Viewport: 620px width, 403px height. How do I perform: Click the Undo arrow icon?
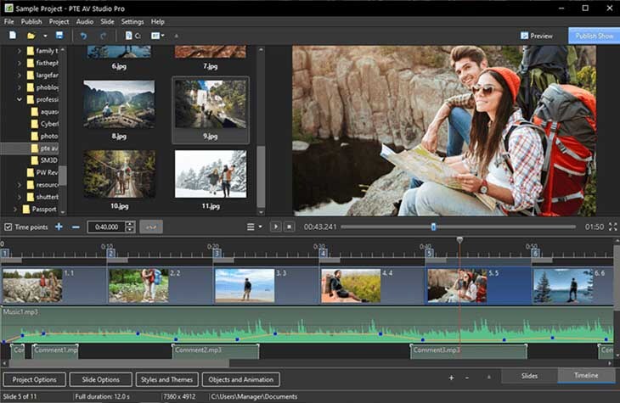coord(83,36)
